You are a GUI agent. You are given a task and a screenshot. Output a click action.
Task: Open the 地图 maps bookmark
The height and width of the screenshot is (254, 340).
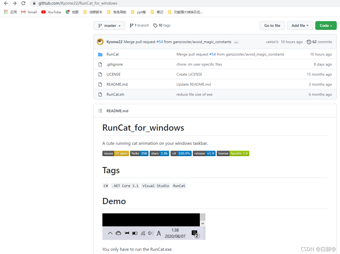pos(72,12)
